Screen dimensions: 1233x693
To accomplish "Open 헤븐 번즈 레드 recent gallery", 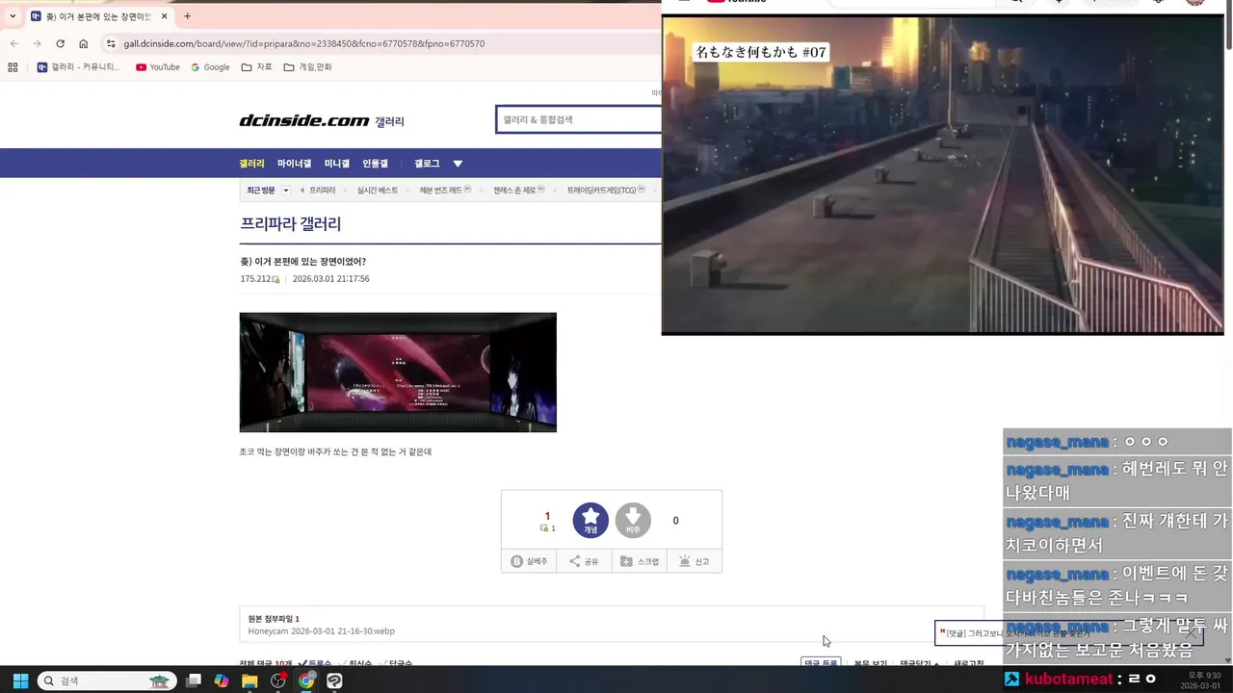I will (x=445, y=191).
